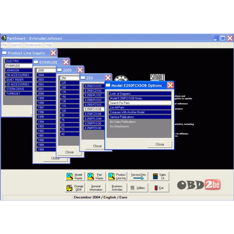Click 250 window title icon
Image resolution: width=234 pixels, height=234 pixels.
(x=83, y=78)
